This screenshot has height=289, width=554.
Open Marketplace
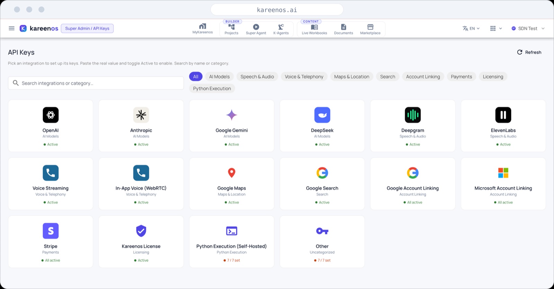[x=370, y=29]
